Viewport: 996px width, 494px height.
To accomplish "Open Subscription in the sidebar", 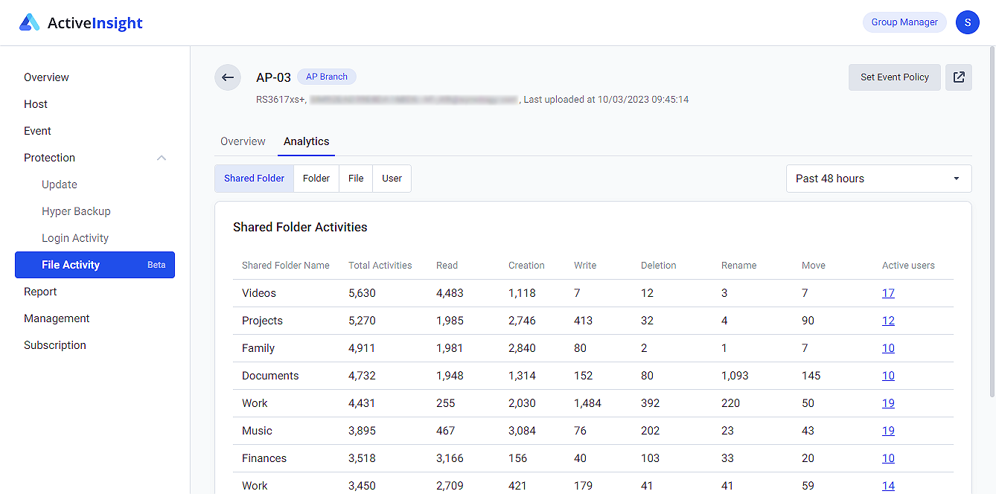I will click(55, 345).
